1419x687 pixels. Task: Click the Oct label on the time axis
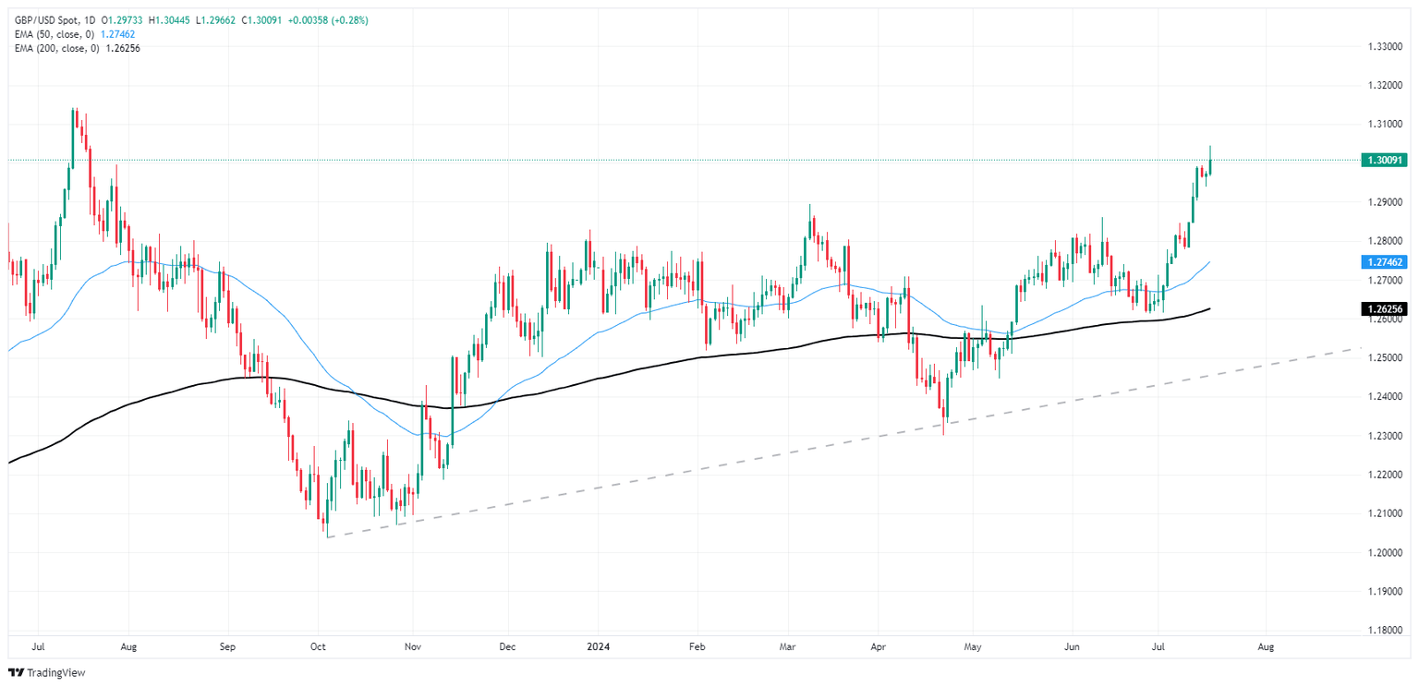tap(317, 647)
